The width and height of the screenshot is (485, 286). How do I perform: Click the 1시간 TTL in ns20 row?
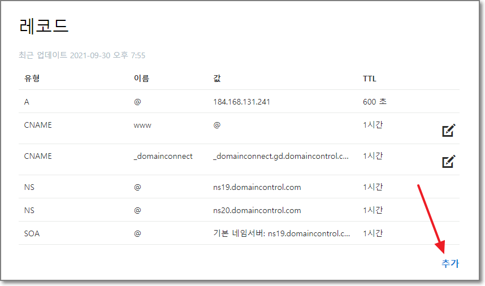tap(373, 210)
